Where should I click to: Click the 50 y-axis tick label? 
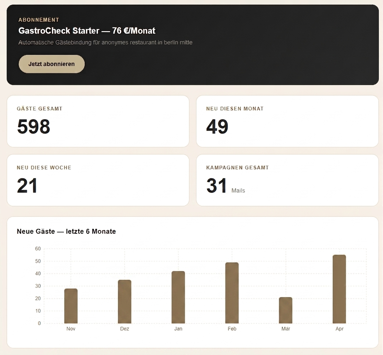[x=38, y=261]
